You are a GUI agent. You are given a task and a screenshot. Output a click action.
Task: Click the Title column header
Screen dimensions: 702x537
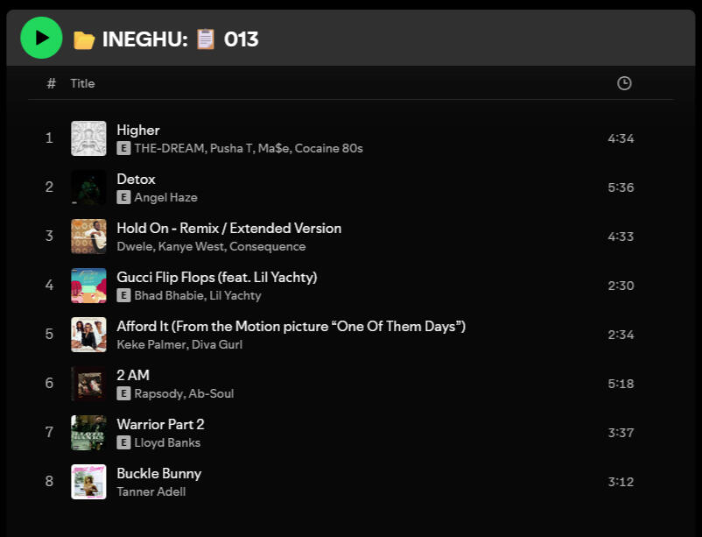click(82, 83)
